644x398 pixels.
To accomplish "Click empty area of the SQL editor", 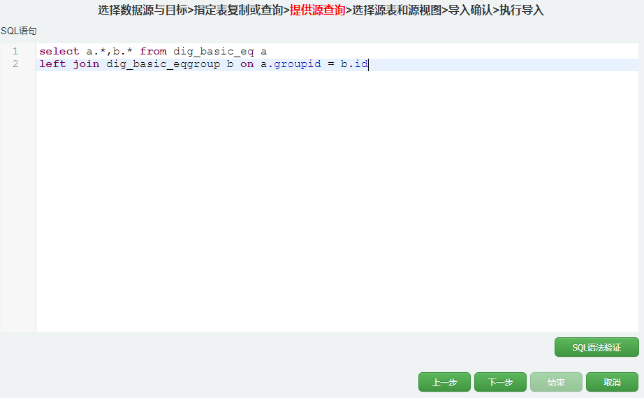I will 337,201.
